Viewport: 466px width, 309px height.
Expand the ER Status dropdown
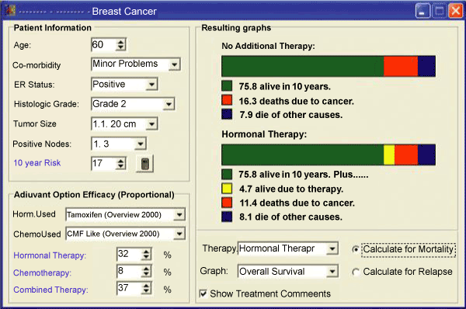(x=152, y=85)
